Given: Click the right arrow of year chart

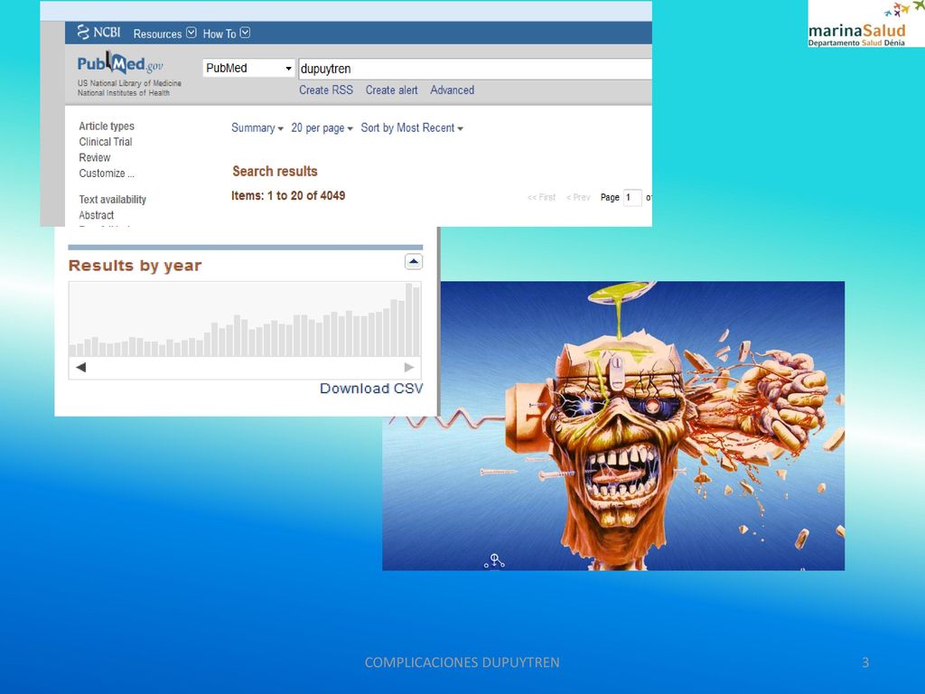Looking at the screenshot, I should pos(409,367).
